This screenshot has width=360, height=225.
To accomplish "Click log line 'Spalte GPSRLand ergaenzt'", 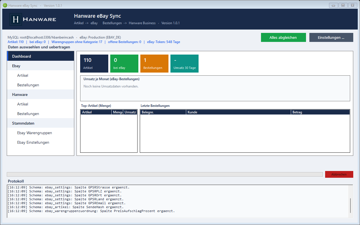I will click(66, 199).
